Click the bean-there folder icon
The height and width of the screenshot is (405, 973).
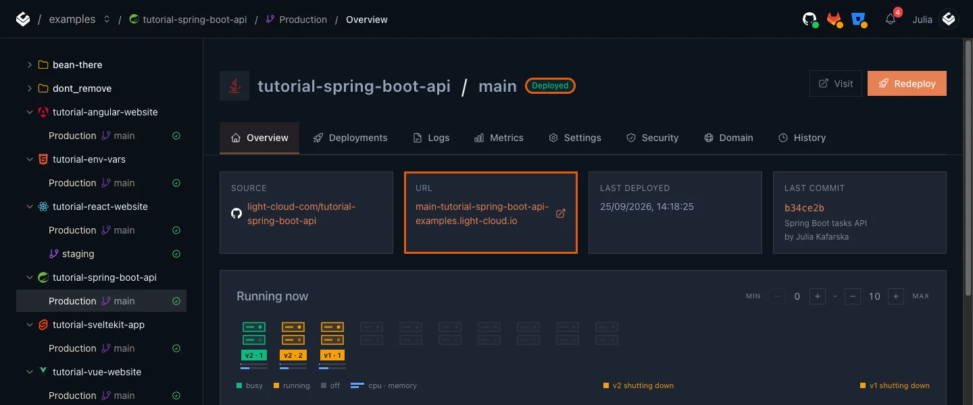43,65
